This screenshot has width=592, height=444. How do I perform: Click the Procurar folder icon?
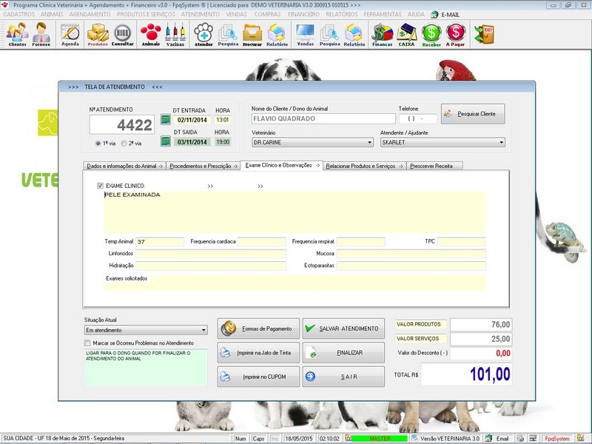[252, 34]
